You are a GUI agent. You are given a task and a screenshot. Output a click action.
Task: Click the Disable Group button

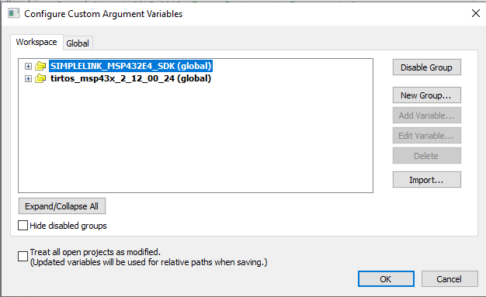pyautogui.click(x=427, y=67)
